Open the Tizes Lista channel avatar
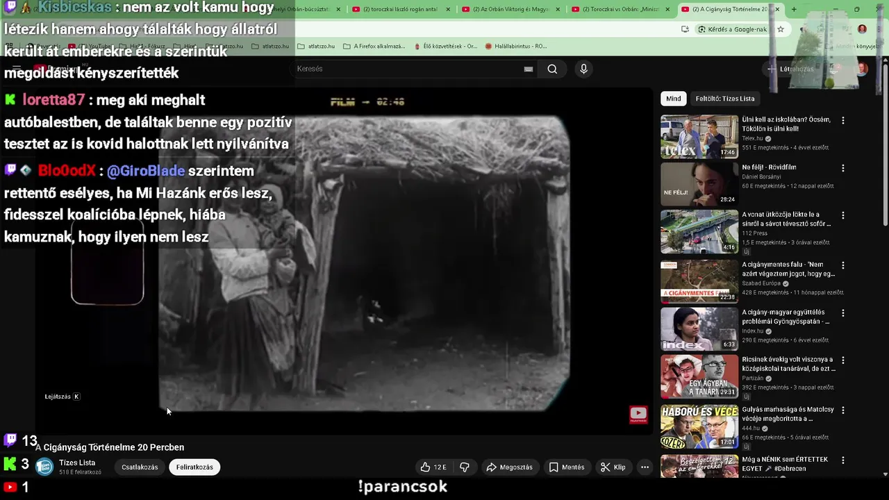889x500 pixels. click(x=44, y=467)
